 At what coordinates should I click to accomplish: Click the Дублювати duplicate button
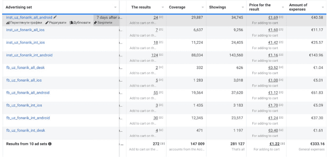point(80,23)
